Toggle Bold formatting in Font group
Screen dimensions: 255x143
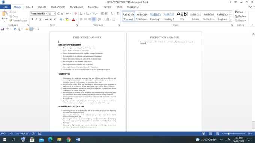(x=32, y=19)
